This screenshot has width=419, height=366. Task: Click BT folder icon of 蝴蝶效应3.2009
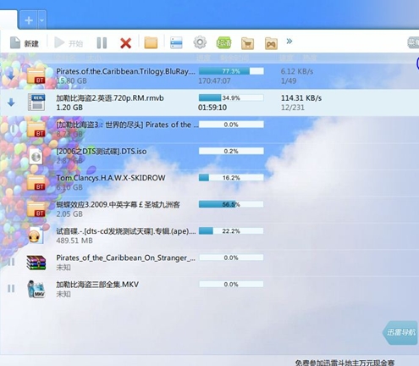(x=36, y=208)
